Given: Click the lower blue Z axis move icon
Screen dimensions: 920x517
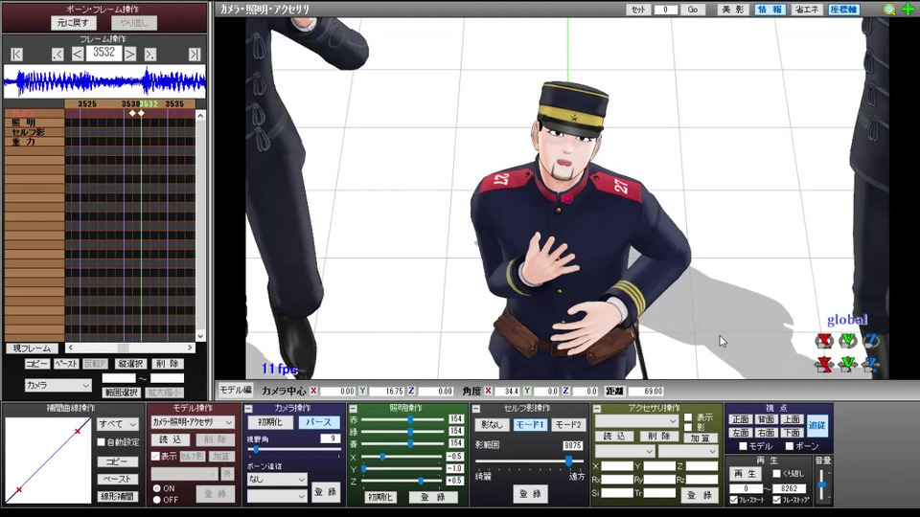Looking at the screenshot, I should pyautogui.click(x=871, y=364).
